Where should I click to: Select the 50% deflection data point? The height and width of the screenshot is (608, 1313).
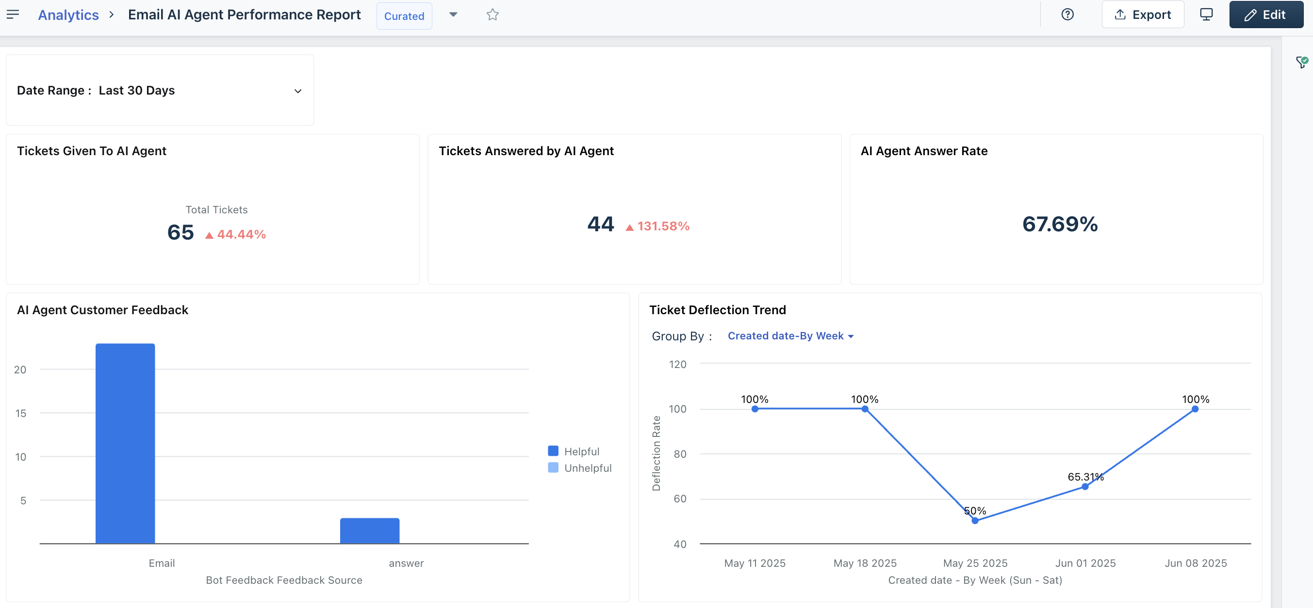coord(974,520)
